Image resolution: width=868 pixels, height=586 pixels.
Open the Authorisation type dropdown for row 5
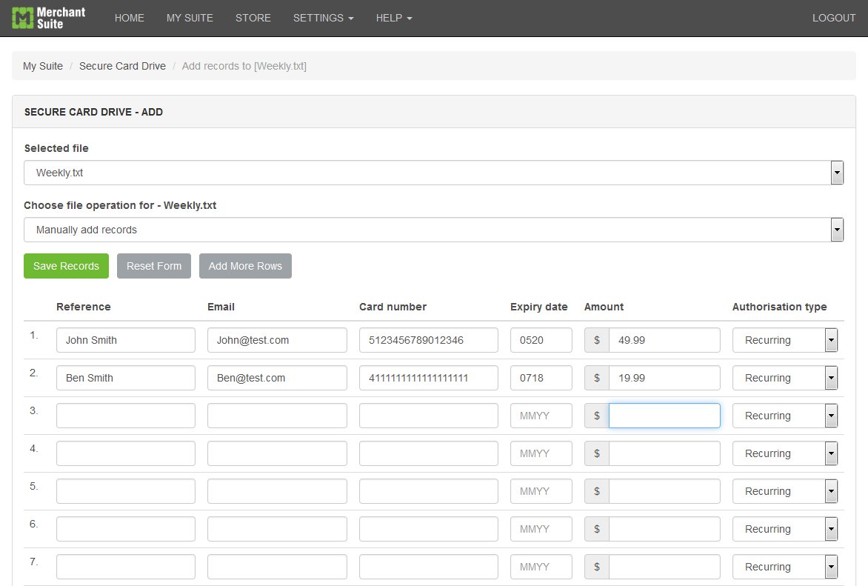(785, 491)
